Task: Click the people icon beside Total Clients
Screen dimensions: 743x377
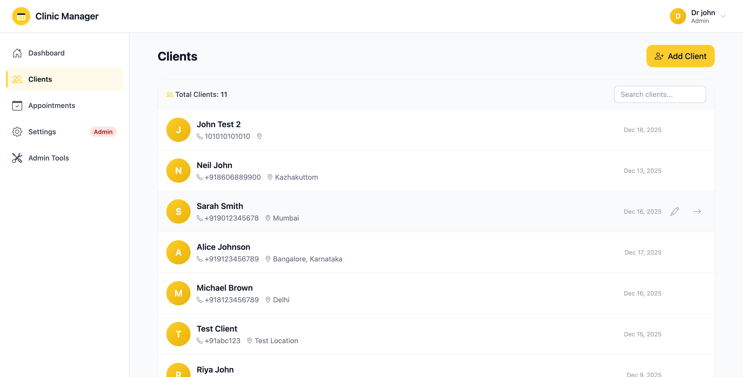Action: pyautogui.click(x=169, y=94)
